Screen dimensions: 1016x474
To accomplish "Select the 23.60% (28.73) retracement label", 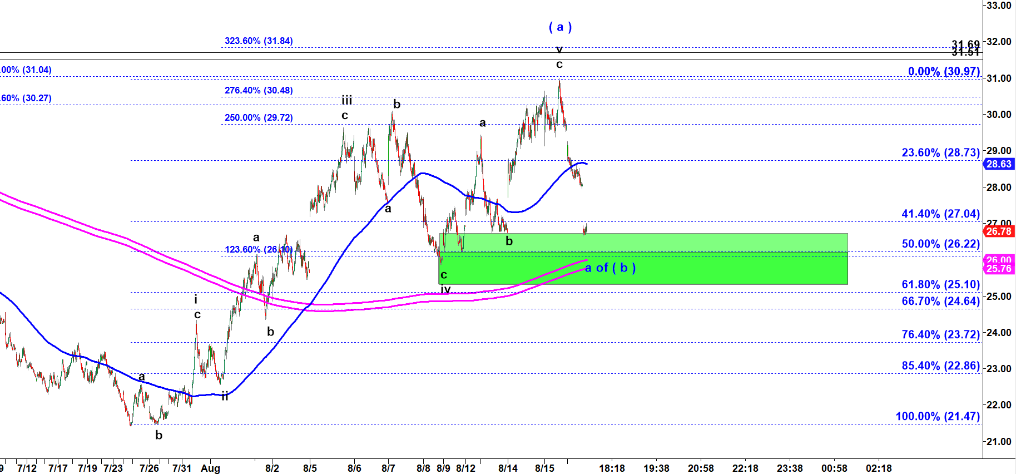I will [940, 152].
